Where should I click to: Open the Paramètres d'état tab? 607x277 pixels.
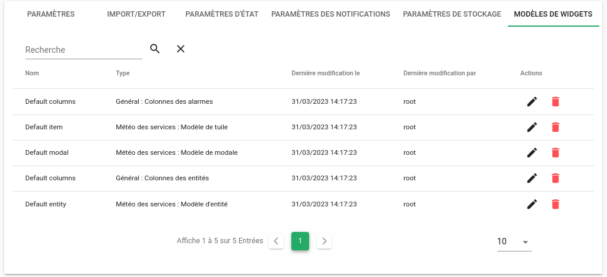[222, 14]
